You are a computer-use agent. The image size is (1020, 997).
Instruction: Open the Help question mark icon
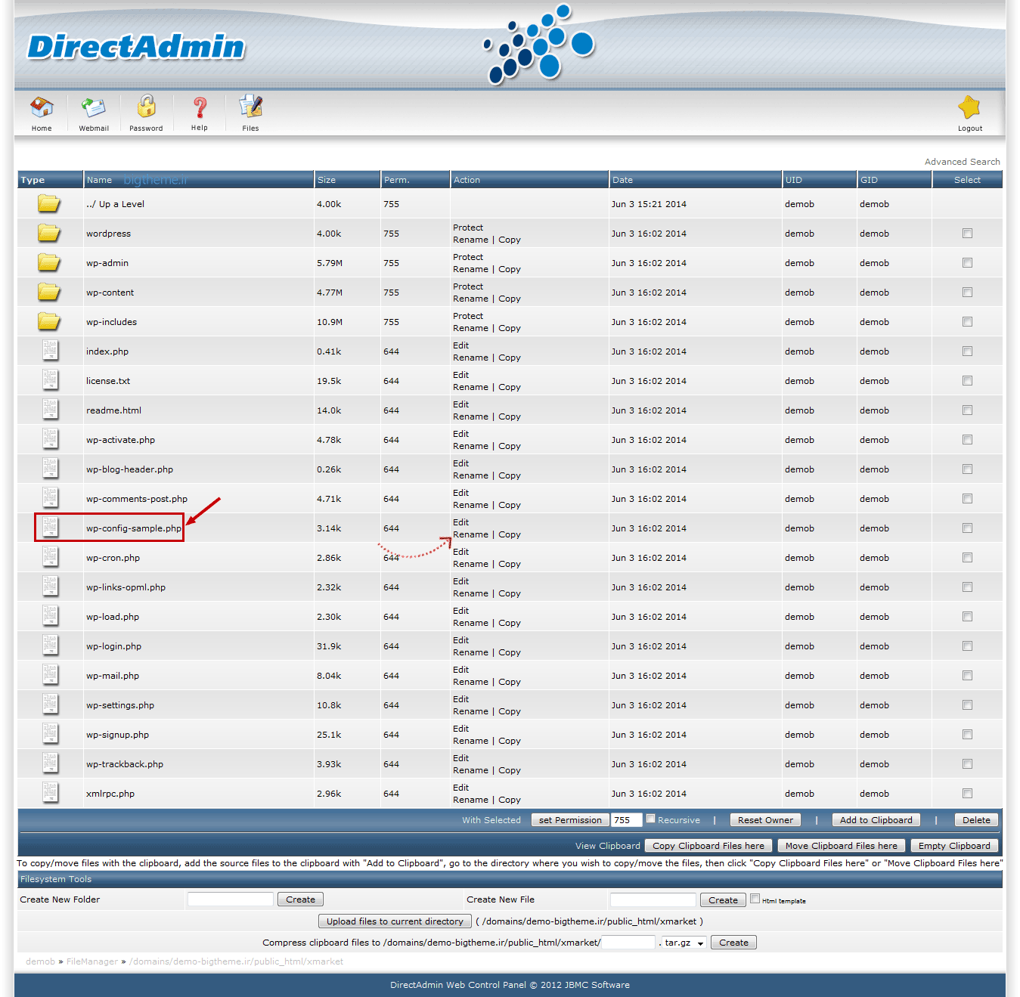[x=200, y=107]
